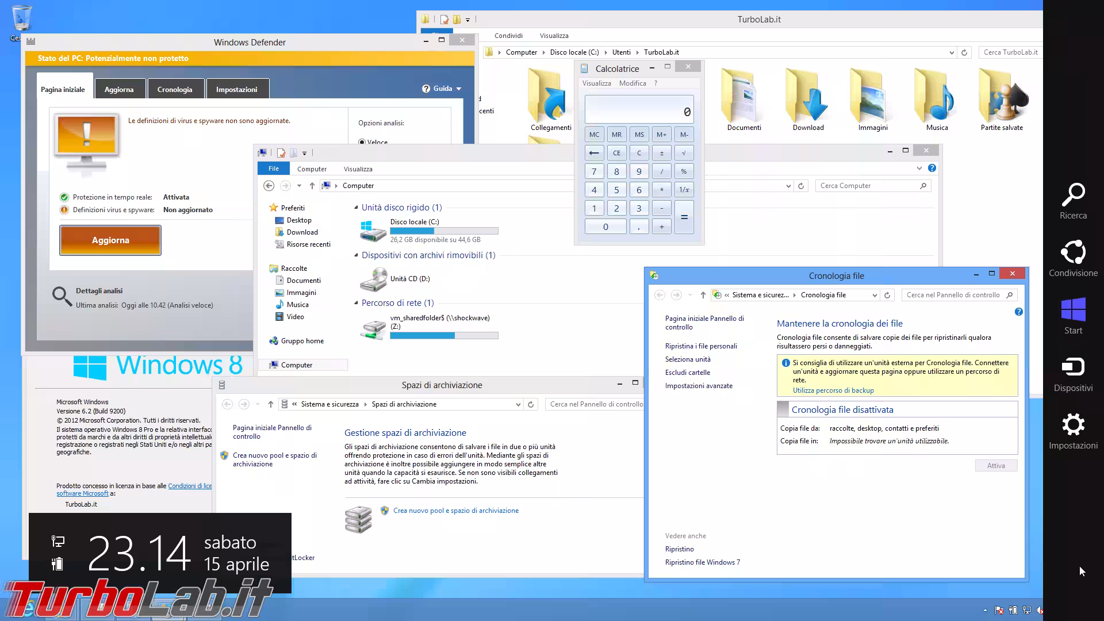Open the Ricerca charm on the right
The image size is (1104, 621).
pyautogui.click(x=1073, y=201)
